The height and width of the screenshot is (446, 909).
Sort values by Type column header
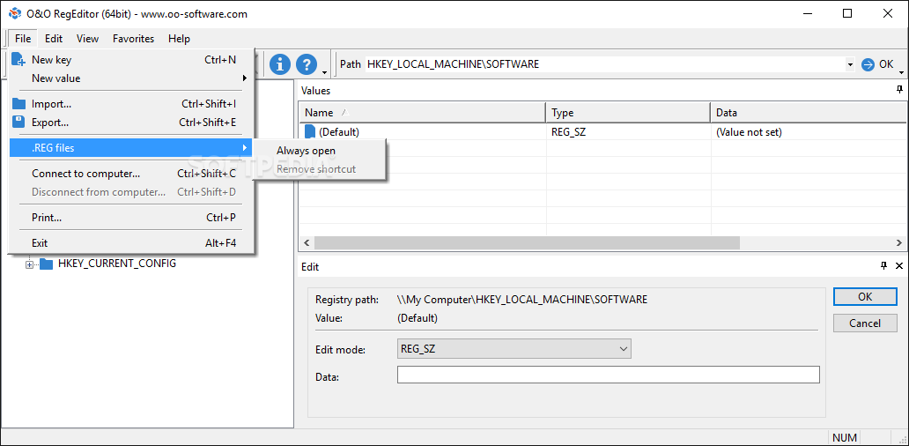click(x=628, y=113)
